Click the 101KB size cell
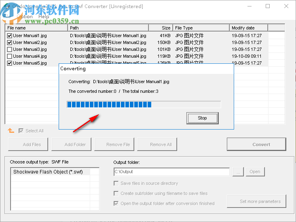Viewport: 296px width, 222px height. (x=164, y=49)
